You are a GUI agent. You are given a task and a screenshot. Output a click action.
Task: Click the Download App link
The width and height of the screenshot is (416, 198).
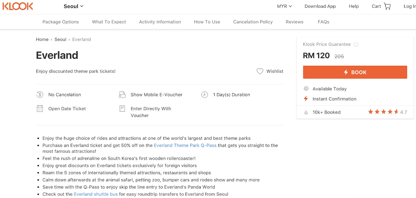pos(320,6)
